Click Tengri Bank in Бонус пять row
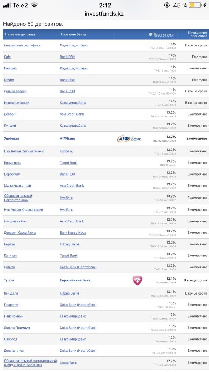 [69, 163]
